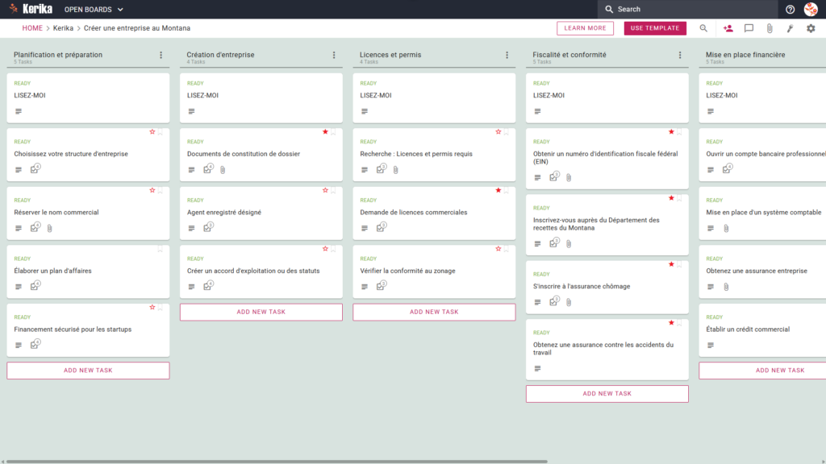826x464 pixels.
Task: Open card Obtenez une assurance entreprise
Action: [762, 271]
